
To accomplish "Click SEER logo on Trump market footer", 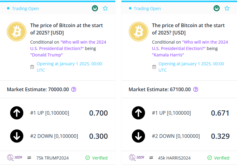I will pyautogui.click(x=15, y=158).
